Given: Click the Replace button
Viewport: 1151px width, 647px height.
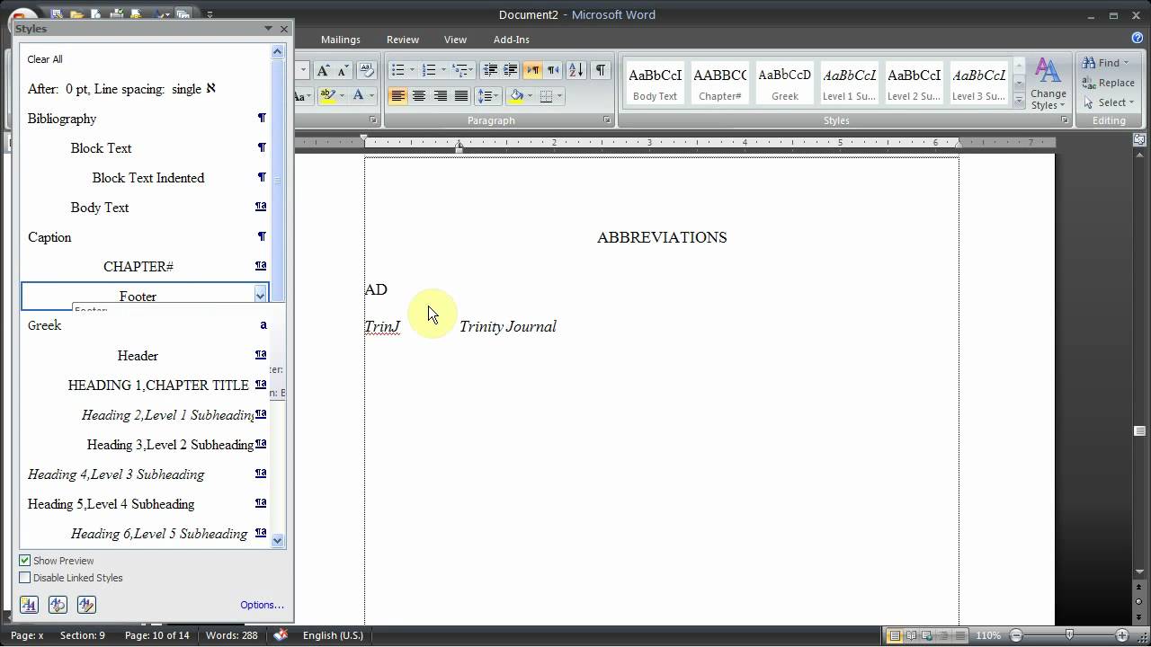Looking at the screenshot, I should pyautogui.click(x=1109, y=83).
